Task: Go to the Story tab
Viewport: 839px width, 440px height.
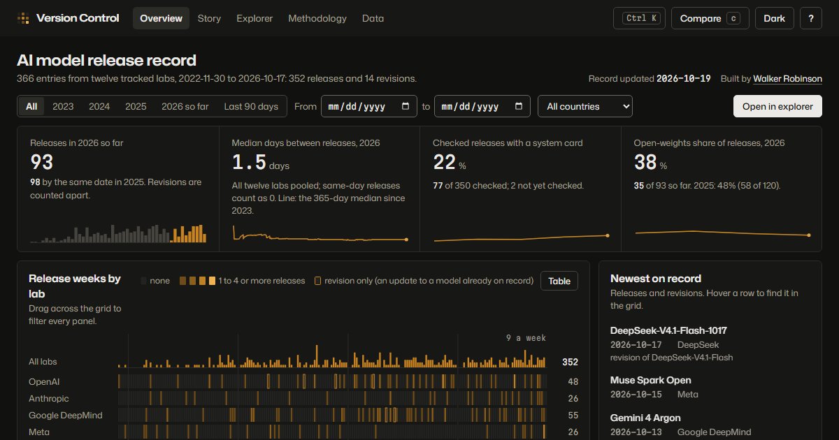Action: point(209,18)
